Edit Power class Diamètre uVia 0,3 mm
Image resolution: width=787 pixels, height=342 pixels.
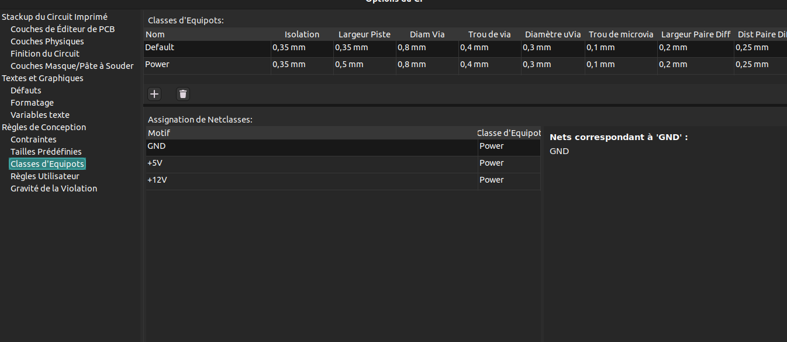click(x=553, y=65)
